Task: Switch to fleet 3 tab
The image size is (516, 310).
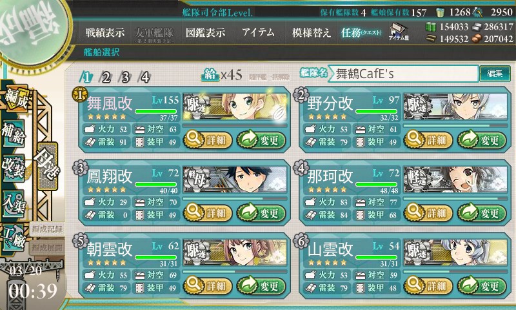Action: (x=125, y=77)
